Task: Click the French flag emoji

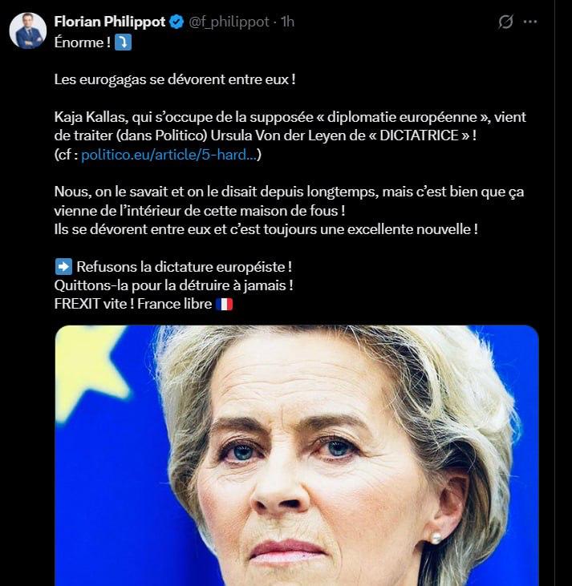Action: click(x=224, y=305)
